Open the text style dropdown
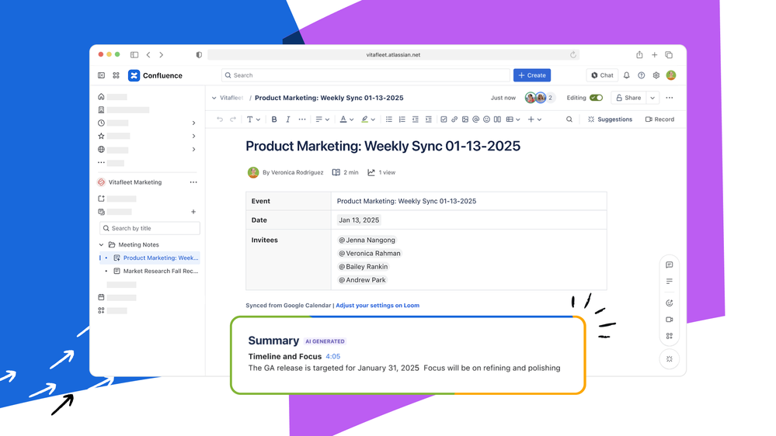Screen dimensions: 776x436 click(253, 119)
